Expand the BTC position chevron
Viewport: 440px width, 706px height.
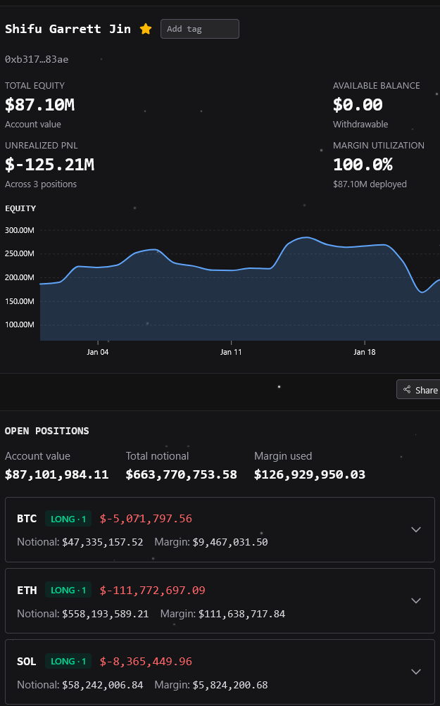415,529
